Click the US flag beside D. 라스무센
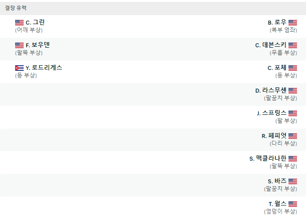Image resolution: width=306 pixels, height=223 pixels. click(293, 91)
